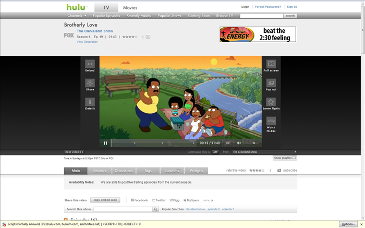Image resolution: width=365 pixels, height=228 pixels.
Task: Click the Sign Up link
Action: 292,7
